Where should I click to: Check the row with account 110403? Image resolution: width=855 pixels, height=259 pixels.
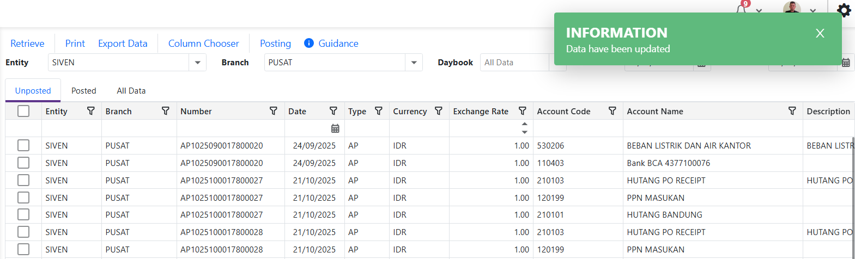[x=23, y=163]
